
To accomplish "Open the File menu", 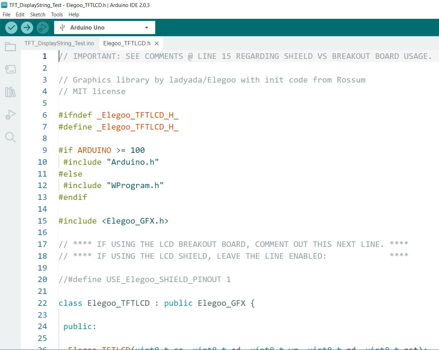I will click(x=7, y=15).
